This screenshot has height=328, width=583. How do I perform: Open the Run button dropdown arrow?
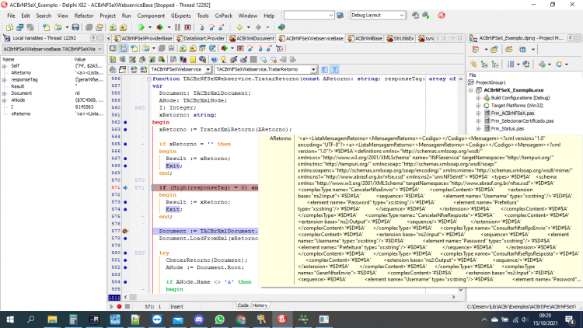tap(150, 27)
